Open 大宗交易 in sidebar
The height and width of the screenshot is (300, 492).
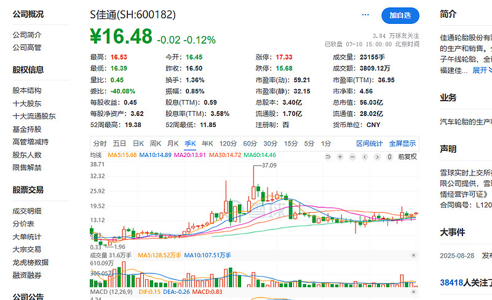click(x=27, y=249)
